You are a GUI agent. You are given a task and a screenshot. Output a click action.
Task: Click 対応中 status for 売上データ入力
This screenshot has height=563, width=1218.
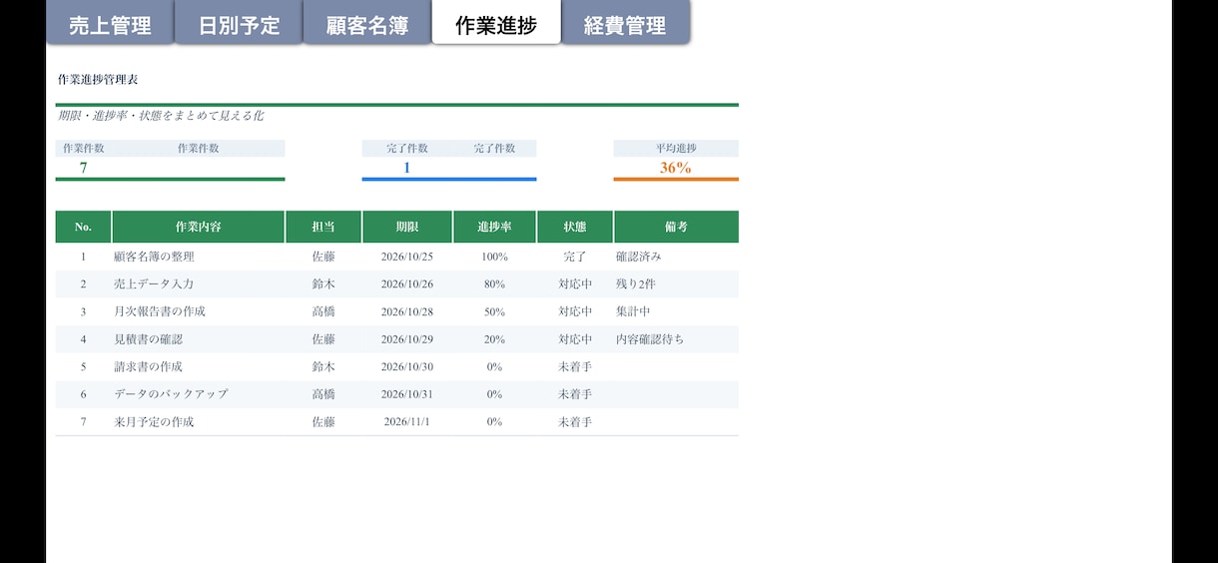[575, 284]
